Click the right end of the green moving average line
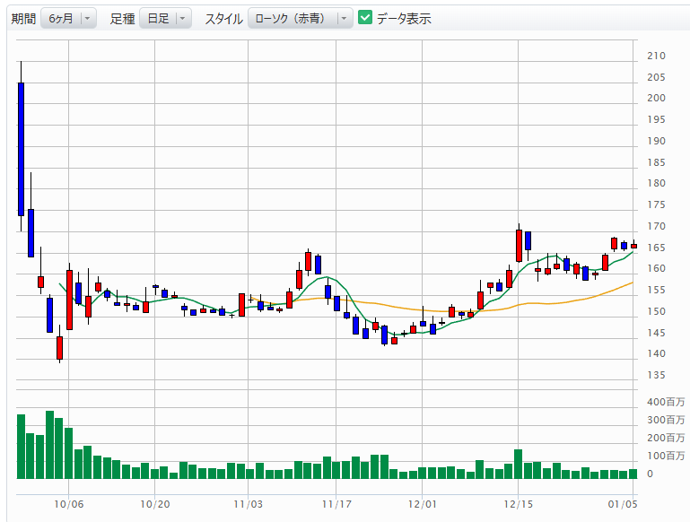 633,252
